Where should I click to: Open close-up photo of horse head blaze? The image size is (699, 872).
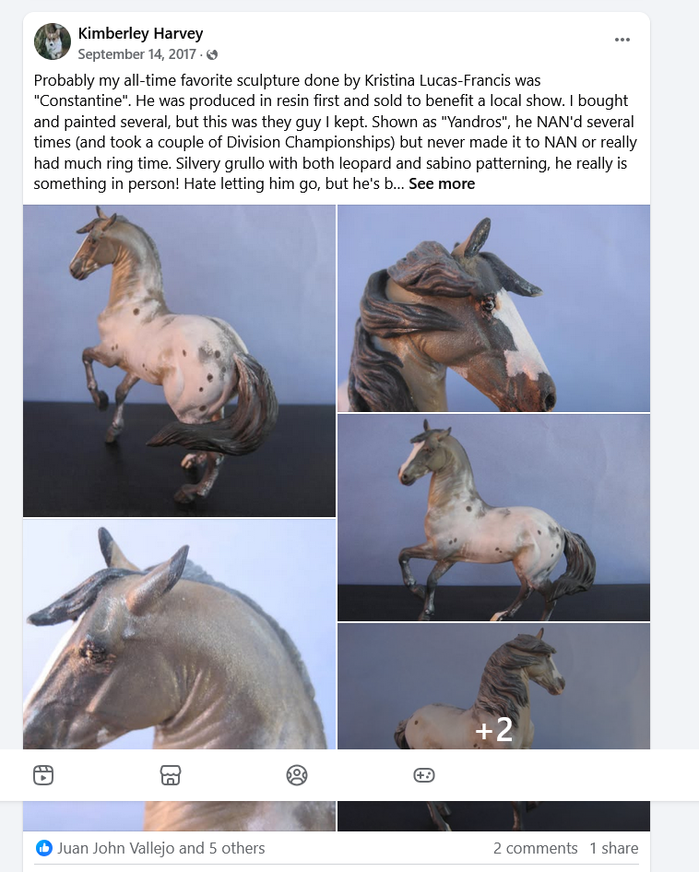coord(493,308)
